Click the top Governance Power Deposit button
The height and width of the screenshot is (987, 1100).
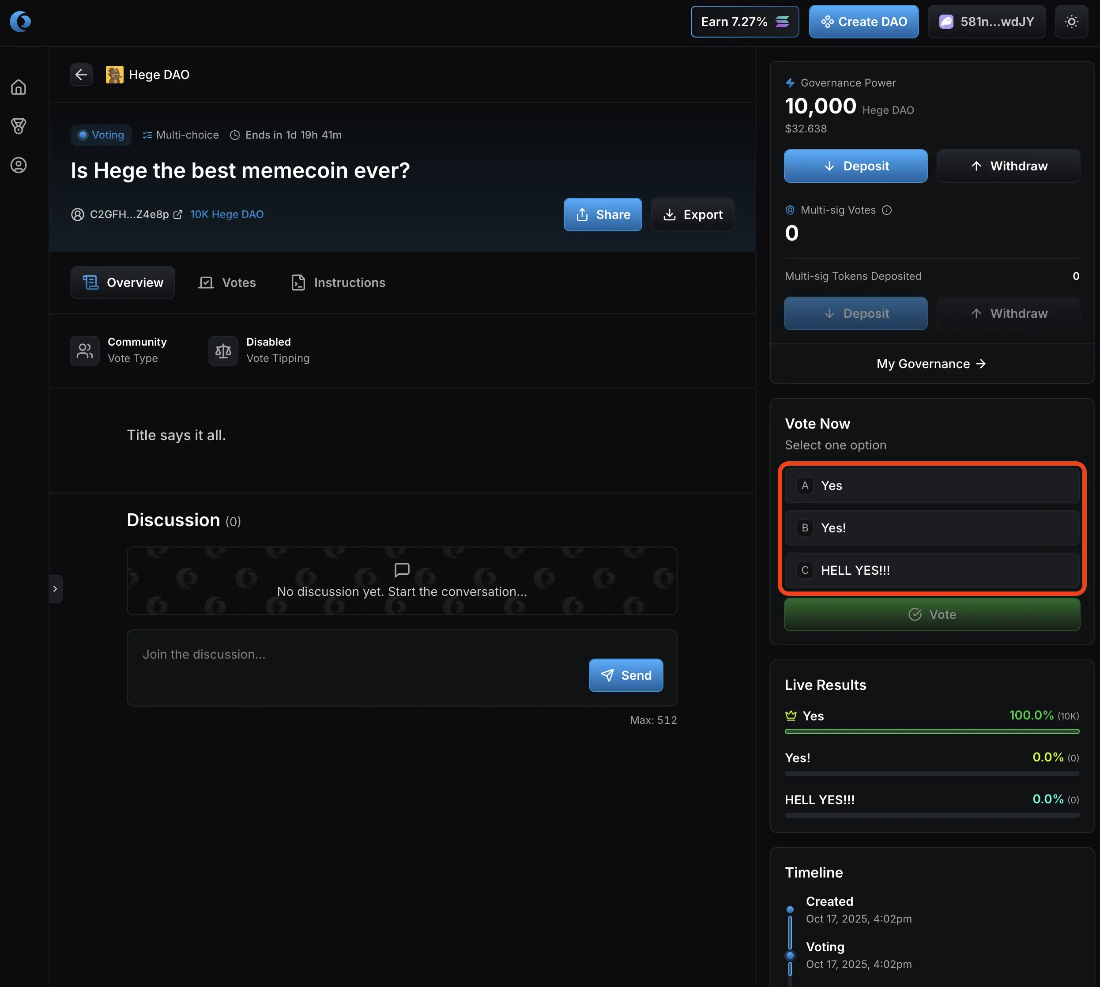point(855,166)
